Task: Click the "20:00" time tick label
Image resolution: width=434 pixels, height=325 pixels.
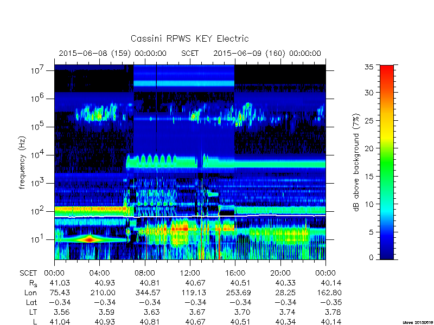Action: 280,273
